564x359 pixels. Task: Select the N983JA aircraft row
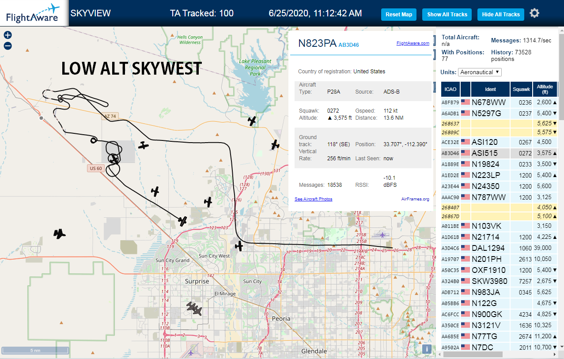coord(500,292)
